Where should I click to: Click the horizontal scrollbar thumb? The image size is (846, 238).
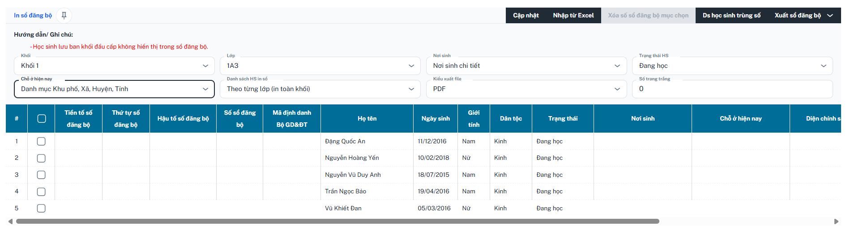pos(338,221)
